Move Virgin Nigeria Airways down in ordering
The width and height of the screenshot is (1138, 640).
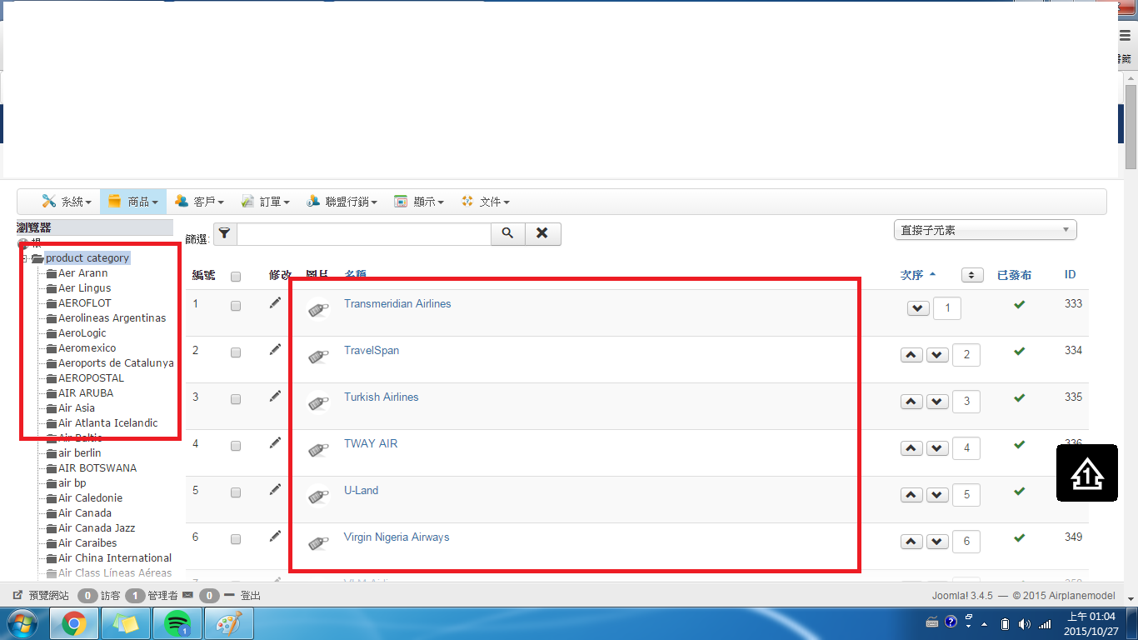[x=938, y=542]
